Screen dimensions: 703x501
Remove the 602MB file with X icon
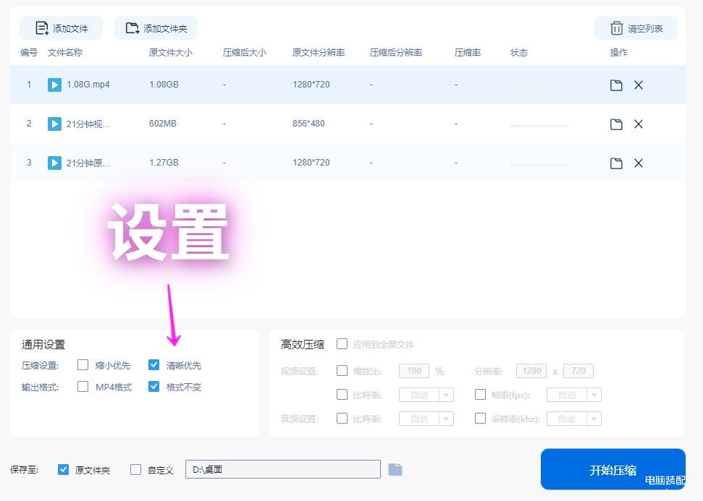click(x=639, y=124)
